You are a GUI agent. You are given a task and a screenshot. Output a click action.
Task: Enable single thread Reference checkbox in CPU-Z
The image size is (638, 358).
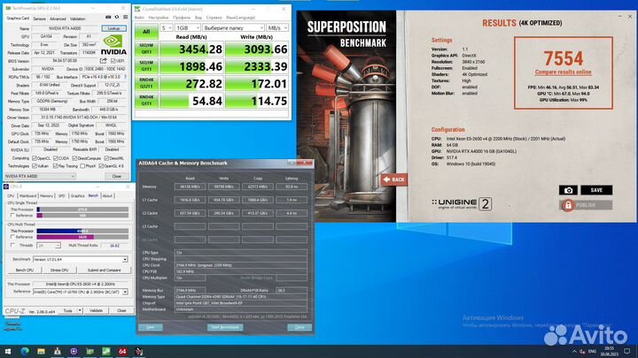coord(12,216)
